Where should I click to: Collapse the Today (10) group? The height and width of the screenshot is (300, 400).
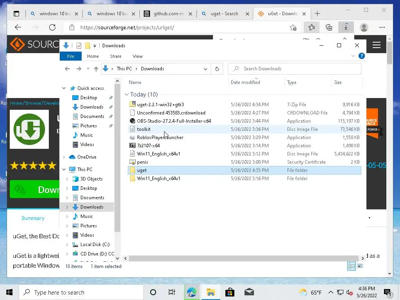tap(127, 95)
